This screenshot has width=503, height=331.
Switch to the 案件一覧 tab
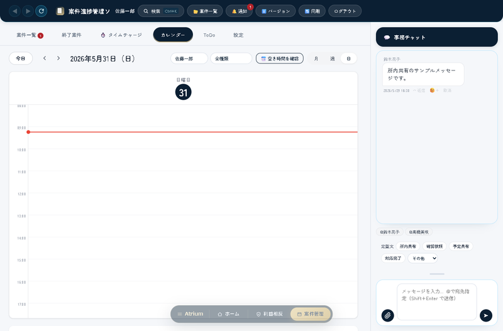[x=30, y=35]
